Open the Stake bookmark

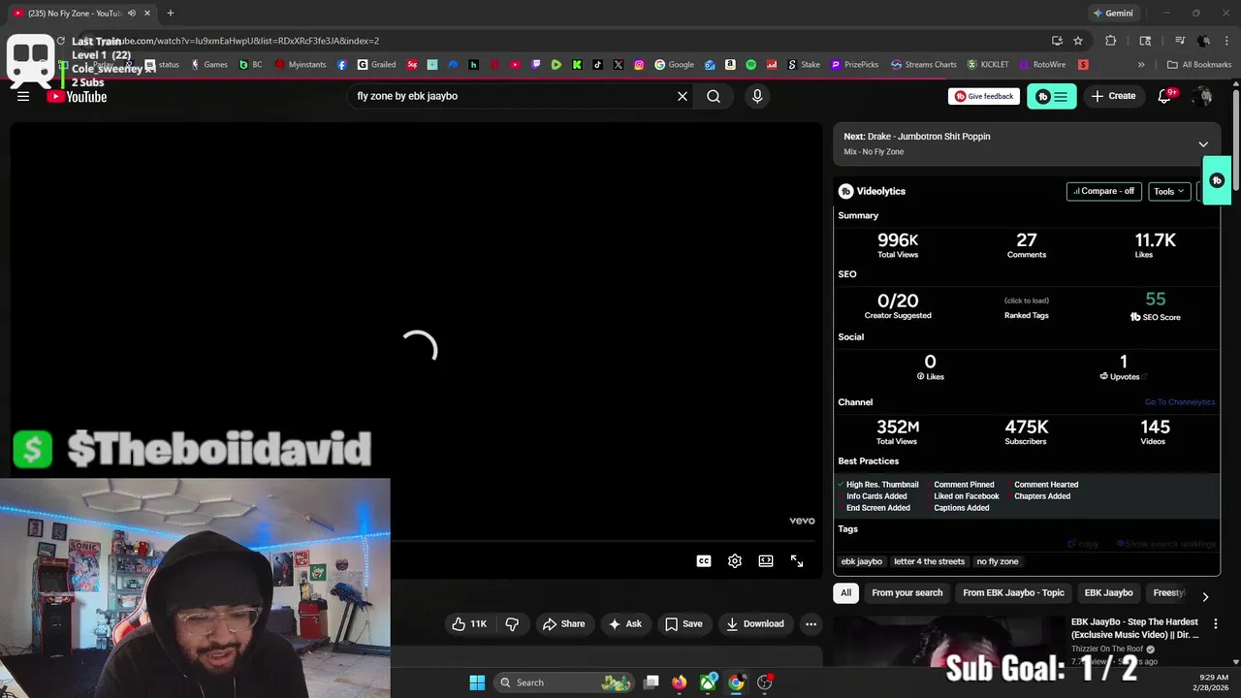tap(804, 65)
